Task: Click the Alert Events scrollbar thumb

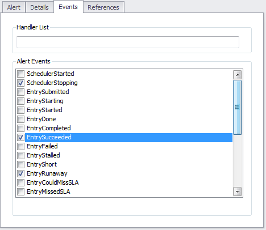Action: [x=237, y=107]
